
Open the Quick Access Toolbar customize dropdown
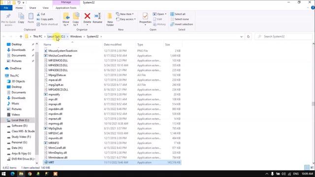[24, 2]
